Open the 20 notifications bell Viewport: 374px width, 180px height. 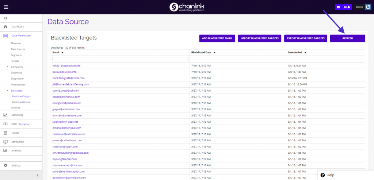tap(347, 7)
